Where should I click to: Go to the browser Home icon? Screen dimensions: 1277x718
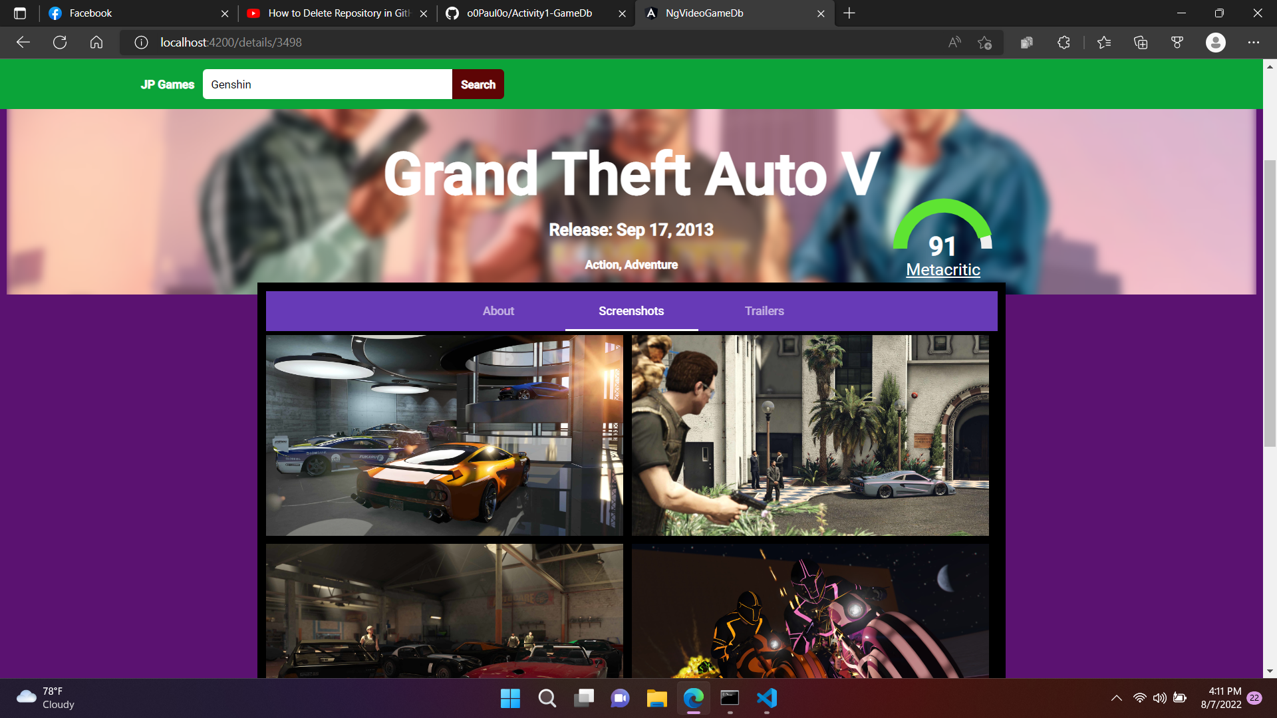[96, 43]
